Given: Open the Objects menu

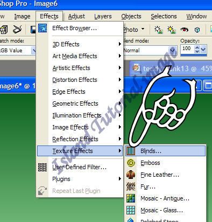Looking at the screenshot, I should click(131, 16).
